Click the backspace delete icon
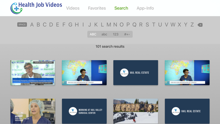The image size is (220, 124). coord(200,25)
